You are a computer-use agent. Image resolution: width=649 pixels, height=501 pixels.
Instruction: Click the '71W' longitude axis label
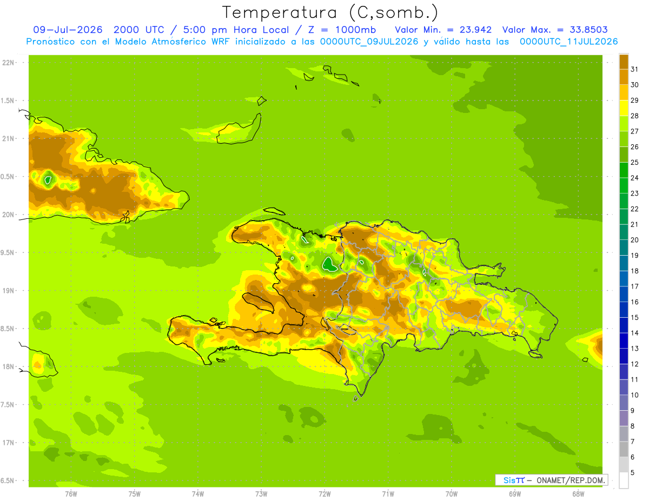(388, 494)
